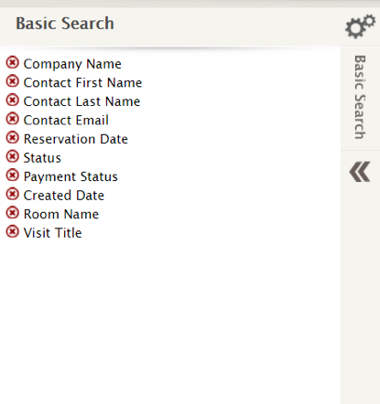Remove Reservation Date red x icon

[13, 138]
